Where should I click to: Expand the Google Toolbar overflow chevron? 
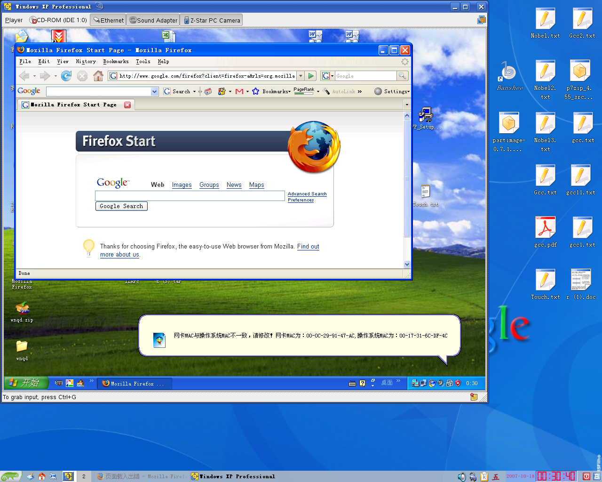pos(360,91)
